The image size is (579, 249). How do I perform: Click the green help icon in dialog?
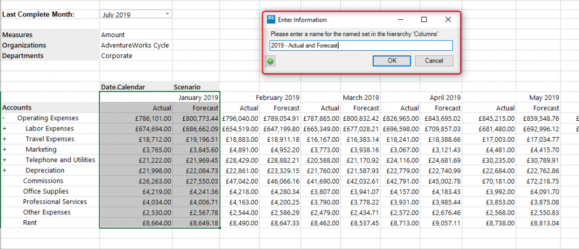click(x=271, y=61)
